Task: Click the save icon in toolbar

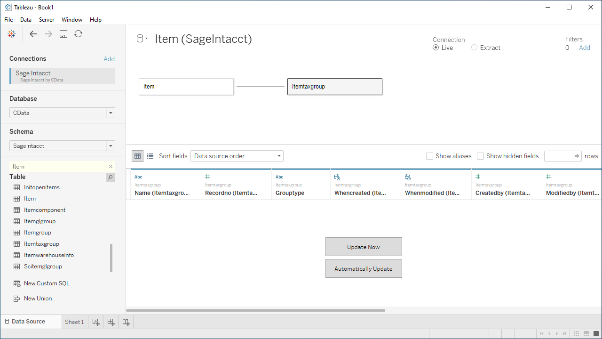Action: pyautogui.click(x=63, y=34)
